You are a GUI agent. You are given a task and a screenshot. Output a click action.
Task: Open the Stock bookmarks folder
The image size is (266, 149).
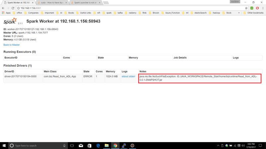pyautogui.click(x=227, y=13)
